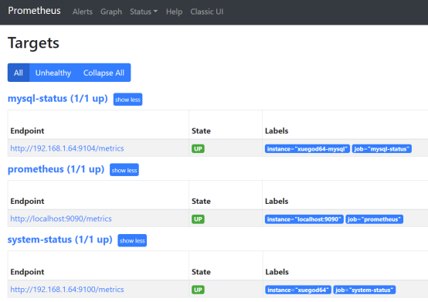The width and height of the screenshot is (428, 302).
Task: Select the All targets filter
Action: pyautogui.click(x=19, y=73)
